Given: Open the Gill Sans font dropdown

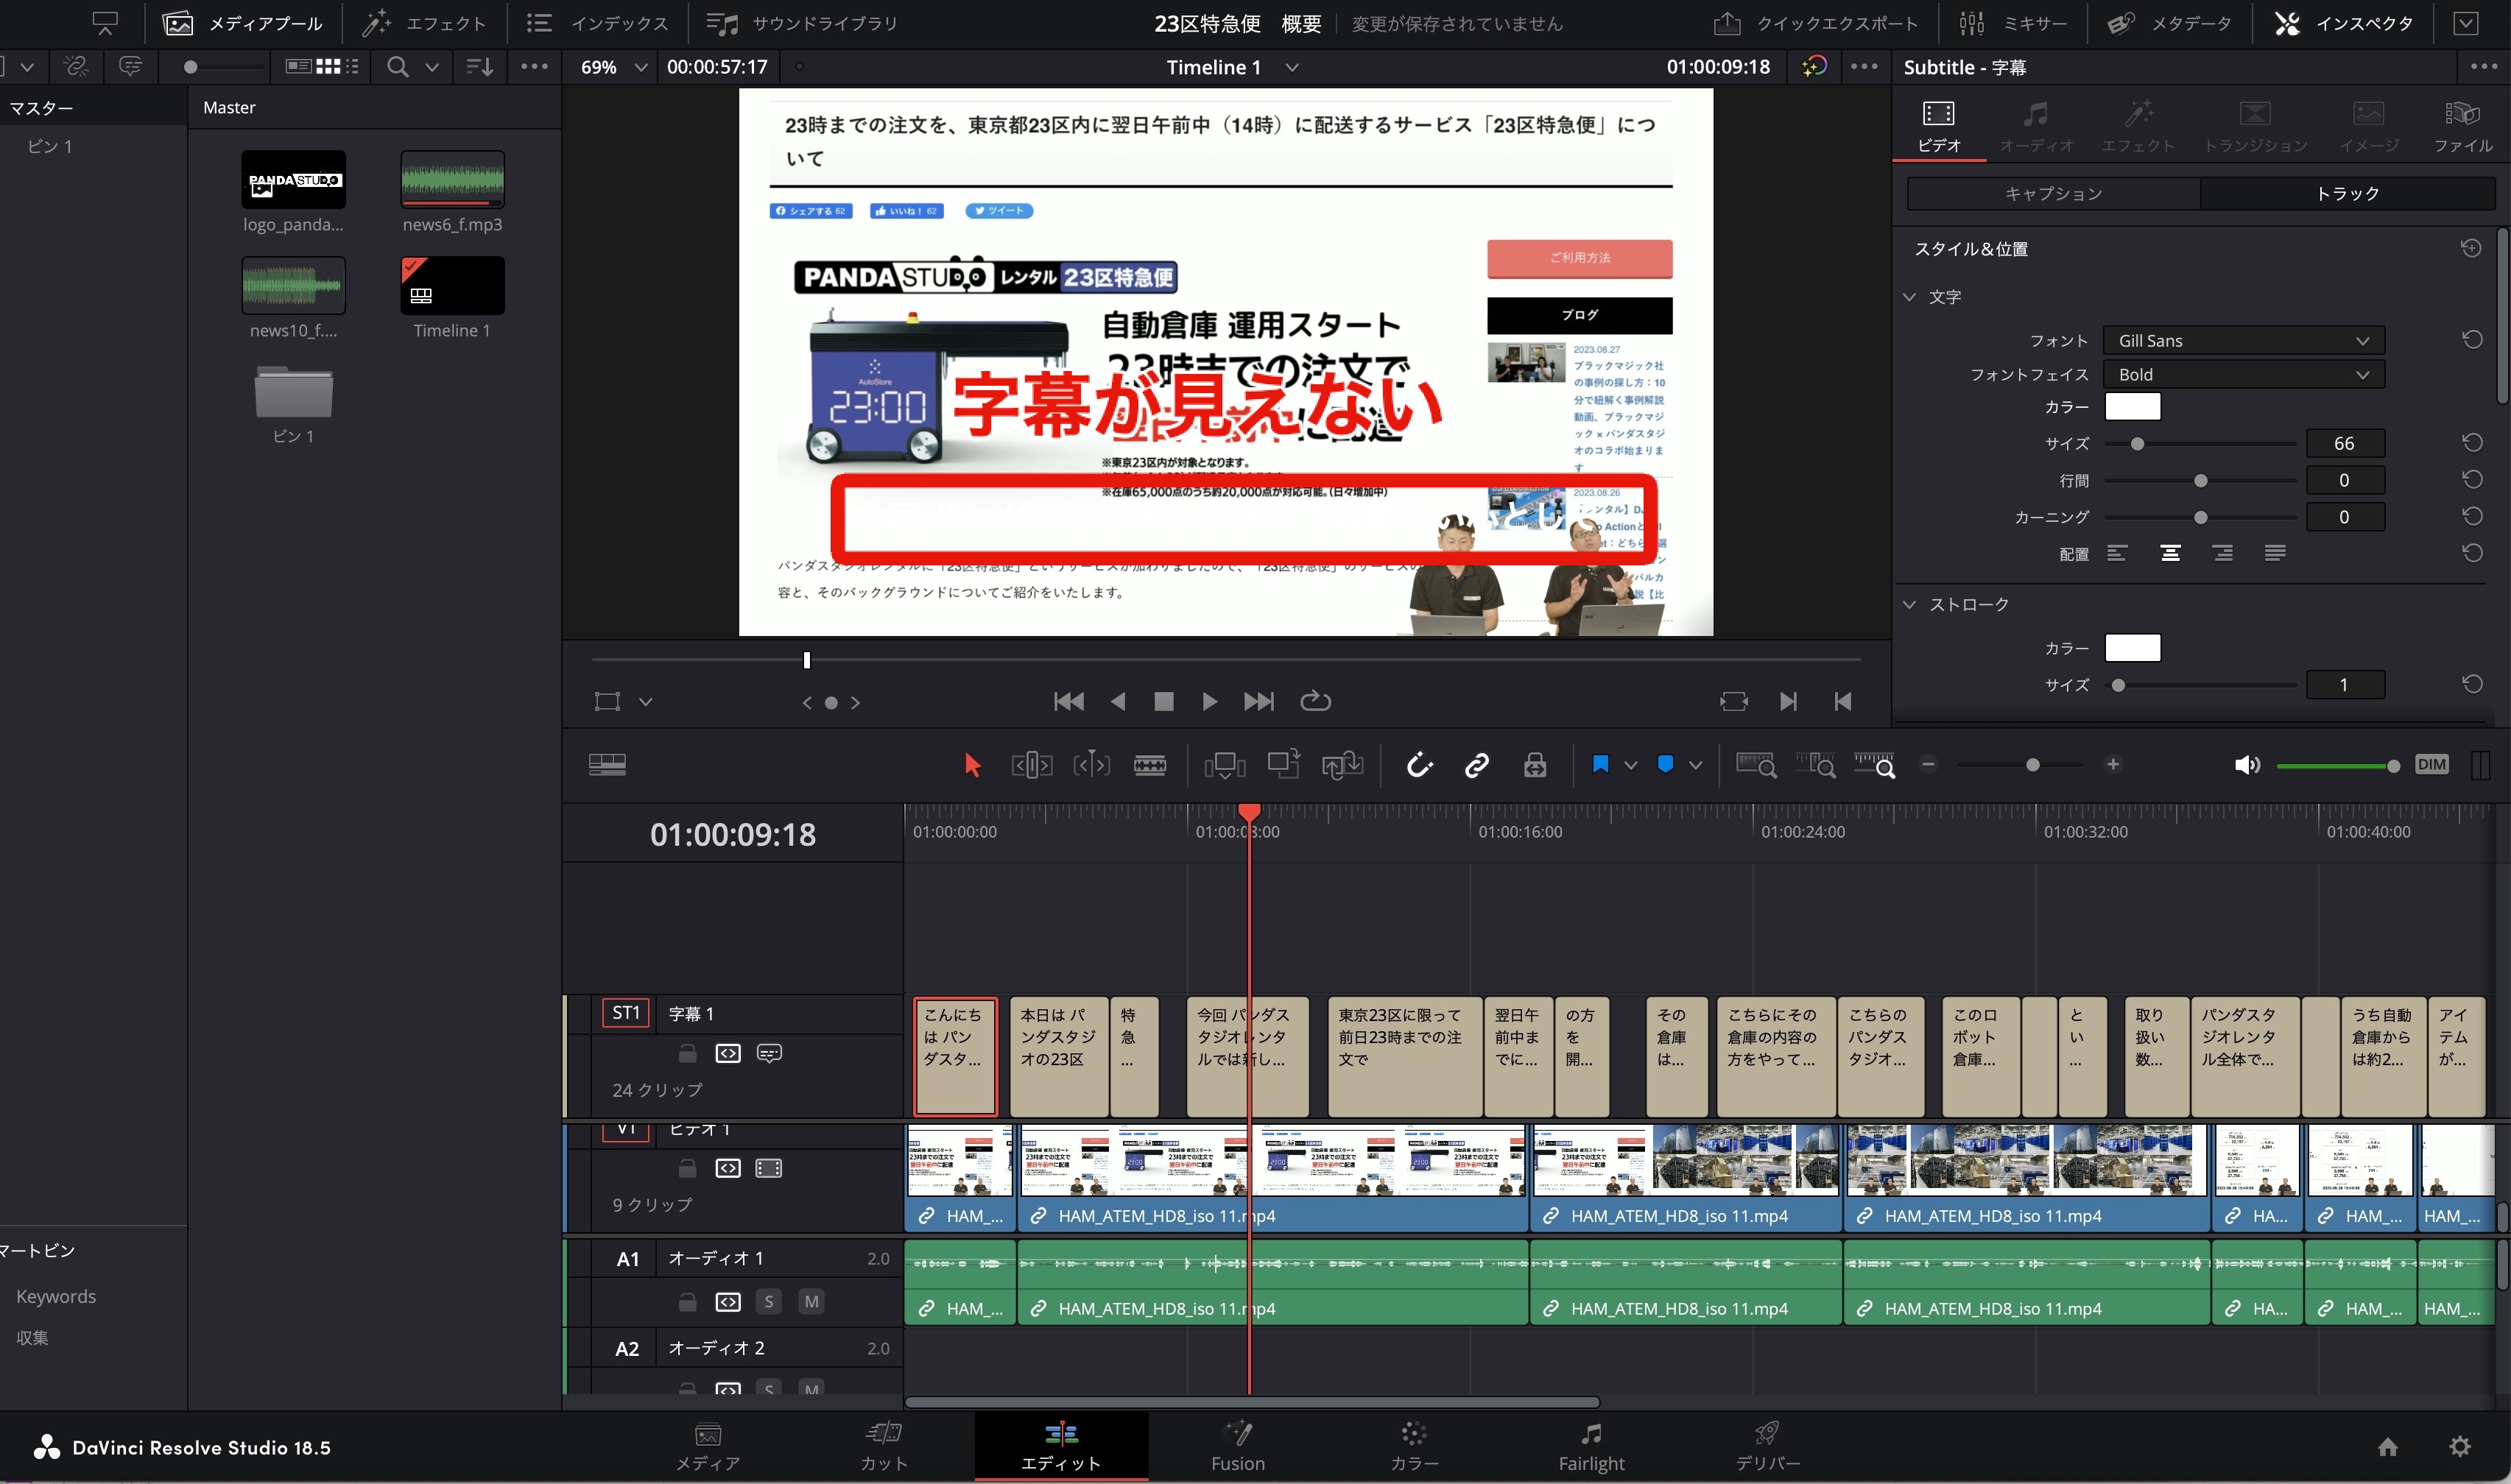Looking at the screenshot, I should pyautogui.click(x=2243, y=340).
